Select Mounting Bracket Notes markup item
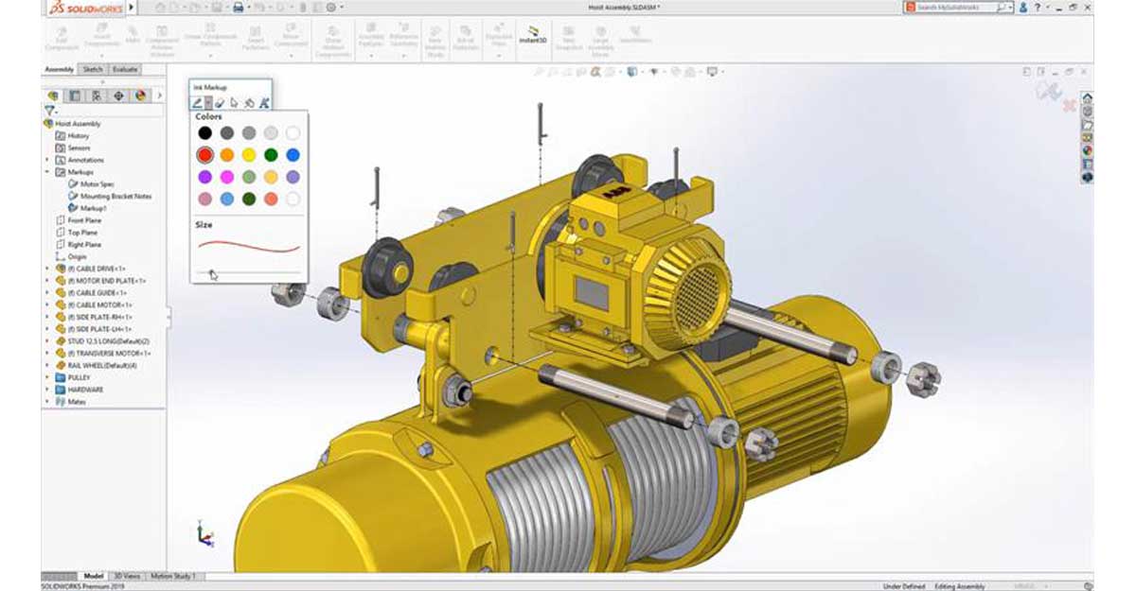This screenshot has width=1136, height=591. coord(115,196)
